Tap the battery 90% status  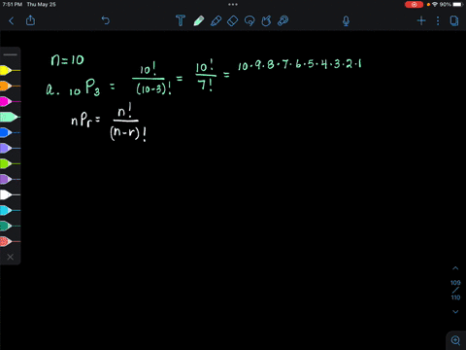click(450, 5)
